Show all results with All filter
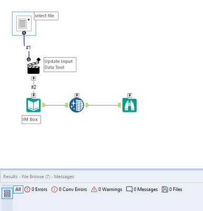Screen dimensions: 203x211 coord(18,189)
